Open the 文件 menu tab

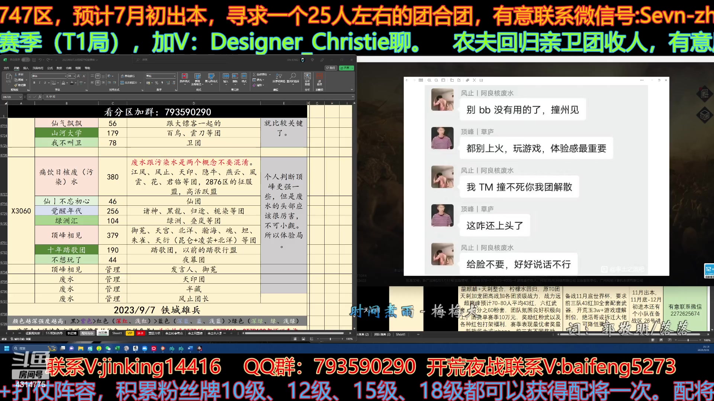(6, 68)
